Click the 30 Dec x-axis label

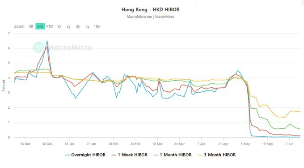(47, 144)
